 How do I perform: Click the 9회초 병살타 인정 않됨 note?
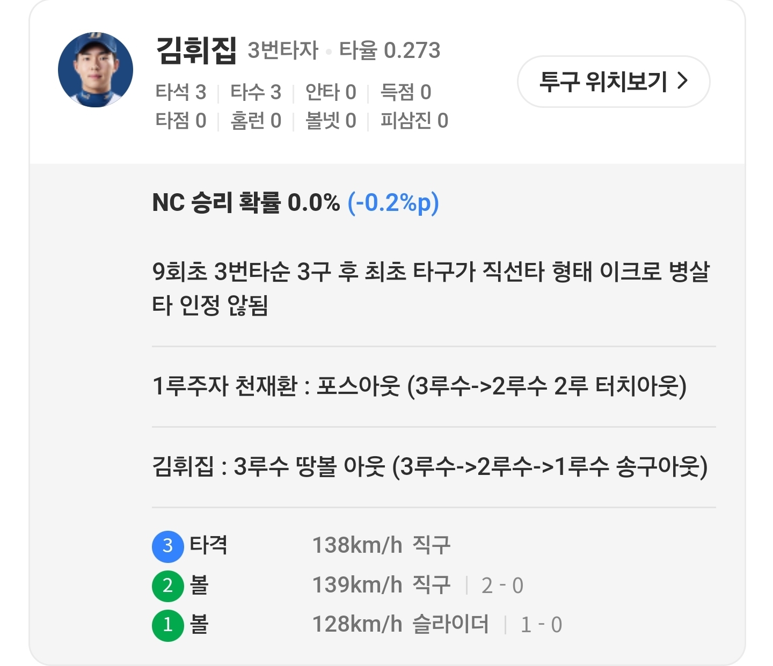[x=430, y=288]
